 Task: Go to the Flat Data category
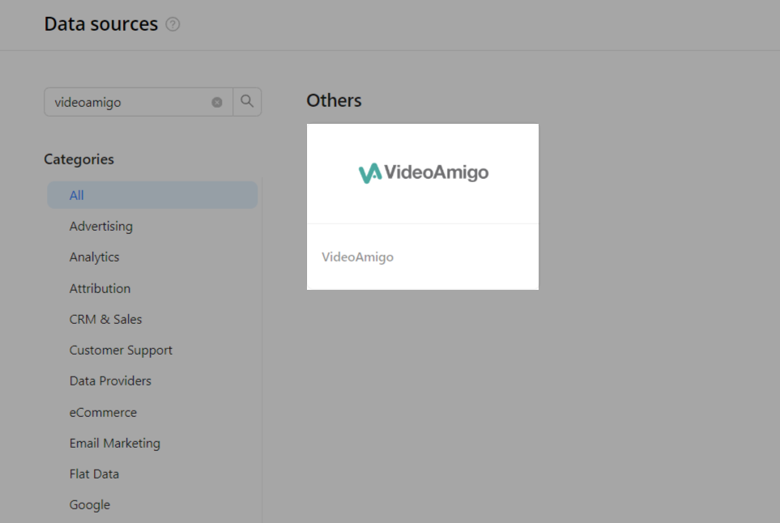click(94, 474)
